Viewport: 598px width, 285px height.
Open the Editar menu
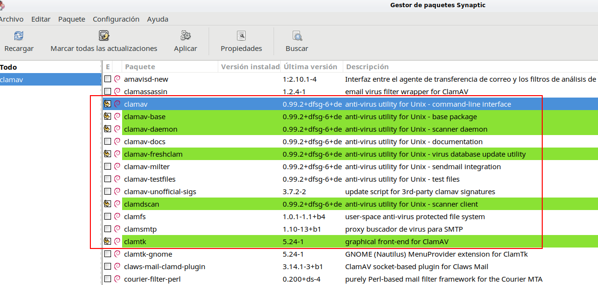(x=41, y=19)
